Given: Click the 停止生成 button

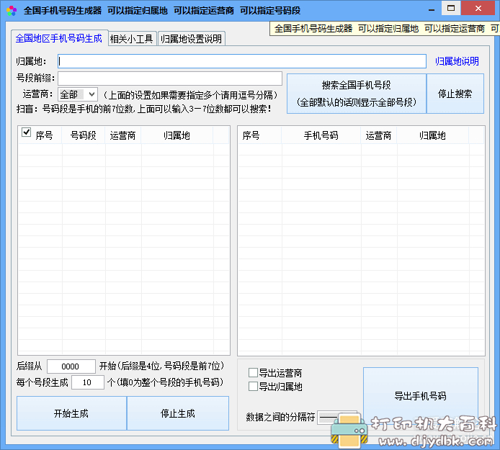Looking at the screenshot, I should [178, 413].
